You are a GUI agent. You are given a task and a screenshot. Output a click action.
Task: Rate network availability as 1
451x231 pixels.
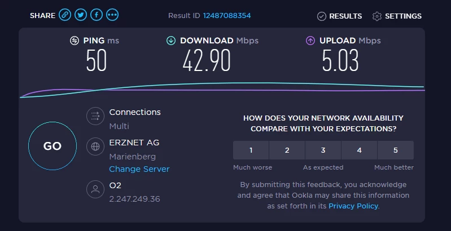tap(251, 150)
